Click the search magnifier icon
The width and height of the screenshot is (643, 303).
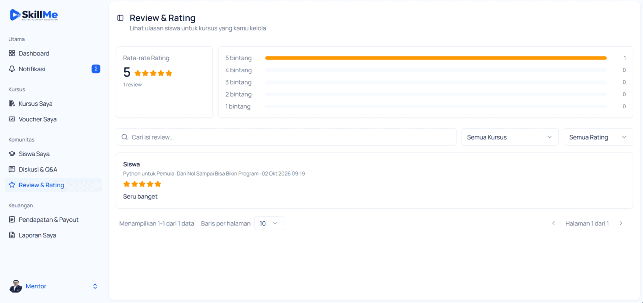point(124,137)
